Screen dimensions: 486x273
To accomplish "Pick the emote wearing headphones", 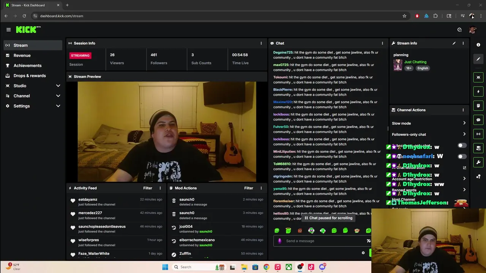I will [x=311, y=231].
